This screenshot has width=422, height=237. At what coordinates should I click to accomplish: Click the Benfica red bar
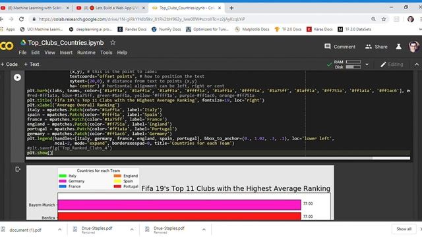179,216
